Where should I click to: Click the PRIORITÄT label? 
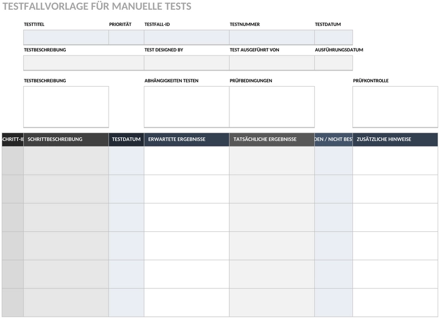[120, 24]
